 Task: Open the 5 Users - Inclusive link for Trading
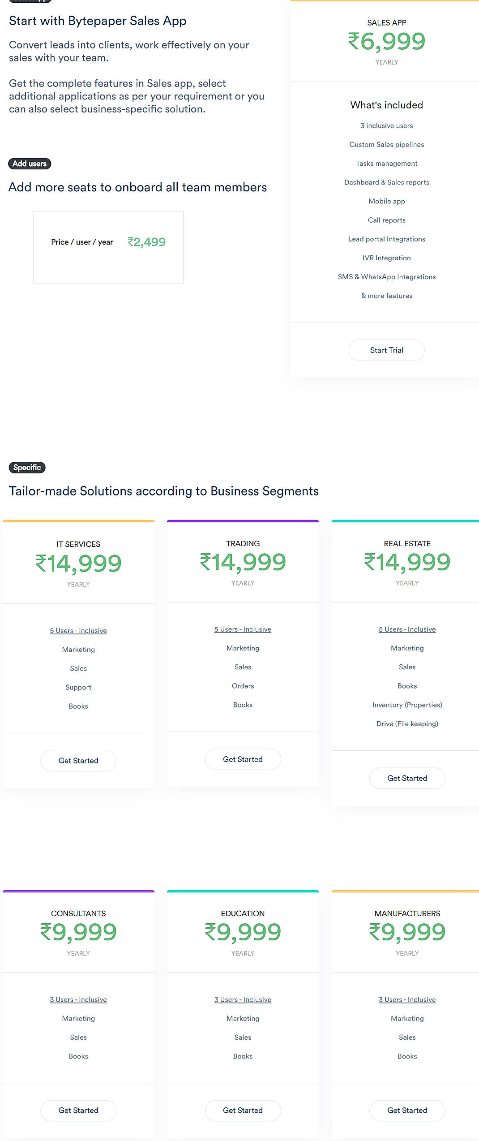(x=243, y=629)
